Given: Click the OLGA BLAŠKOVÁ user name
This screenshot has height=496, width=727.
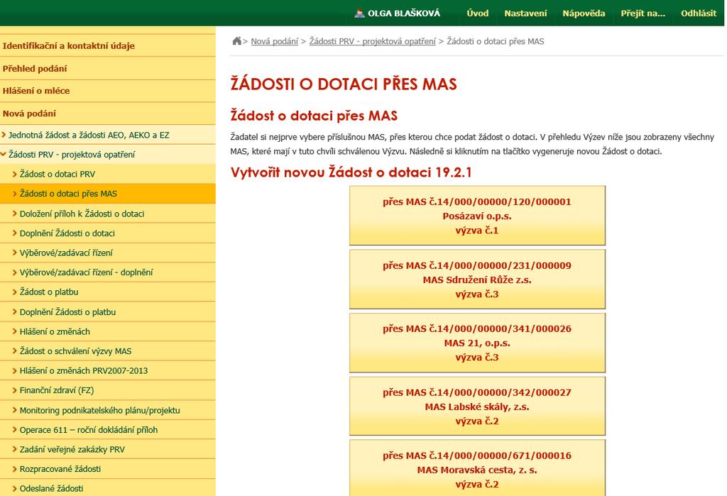Looking at the screenshot, I should click(x=404, y=13).
